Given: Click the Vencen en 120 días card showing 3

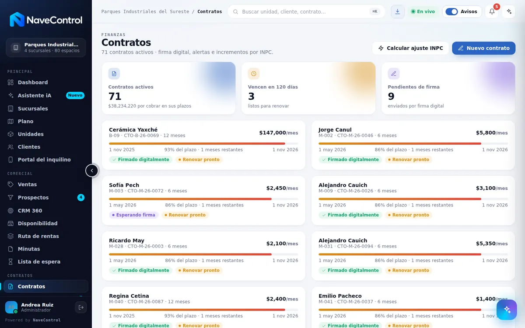Looking at the screenshot, I should click(308, 88).
